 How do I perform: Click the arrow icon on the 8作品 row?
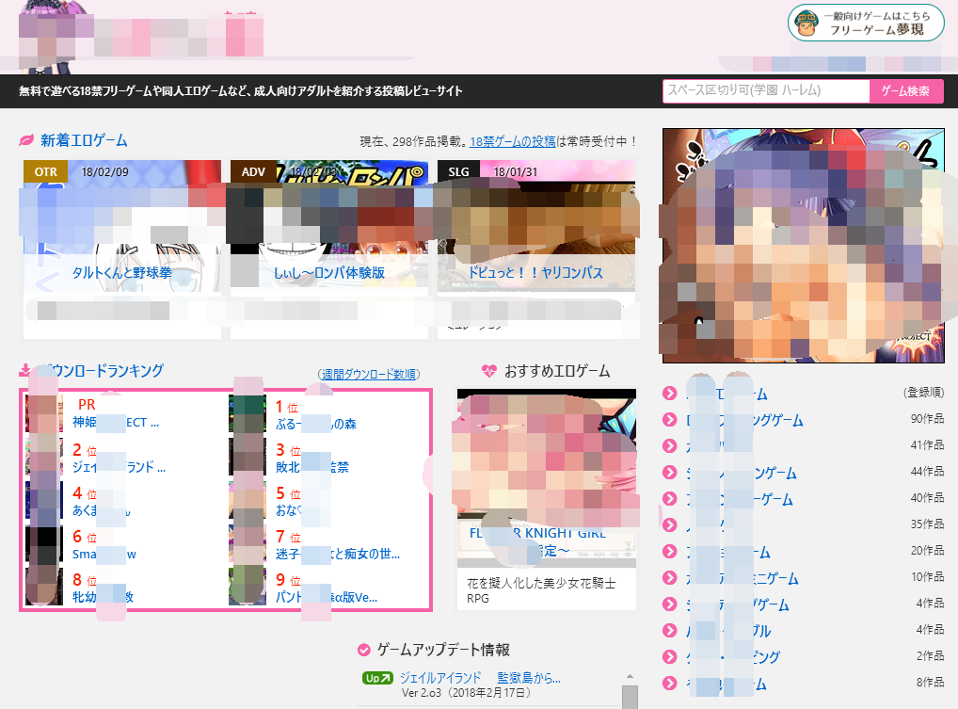point(670,684)
